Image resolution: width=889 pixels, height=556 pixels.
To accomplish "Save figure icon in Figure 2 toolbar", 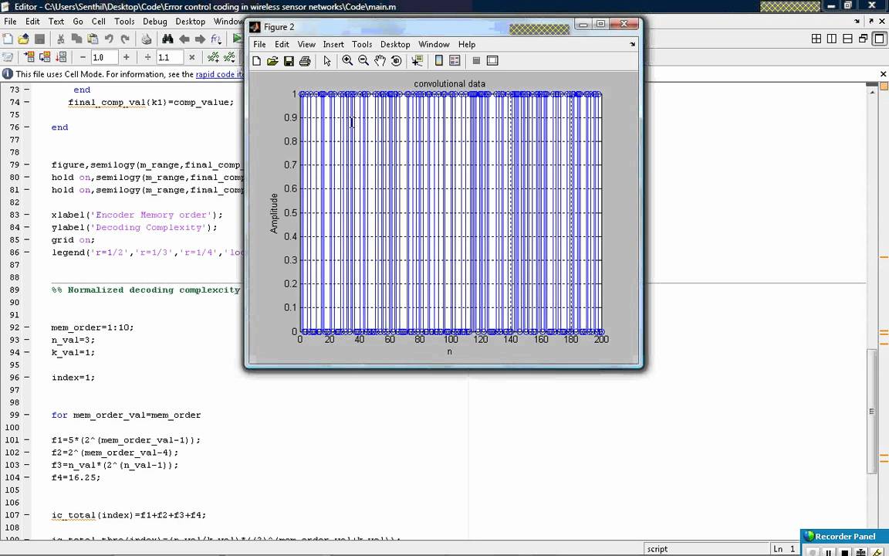I will [289, 61].
